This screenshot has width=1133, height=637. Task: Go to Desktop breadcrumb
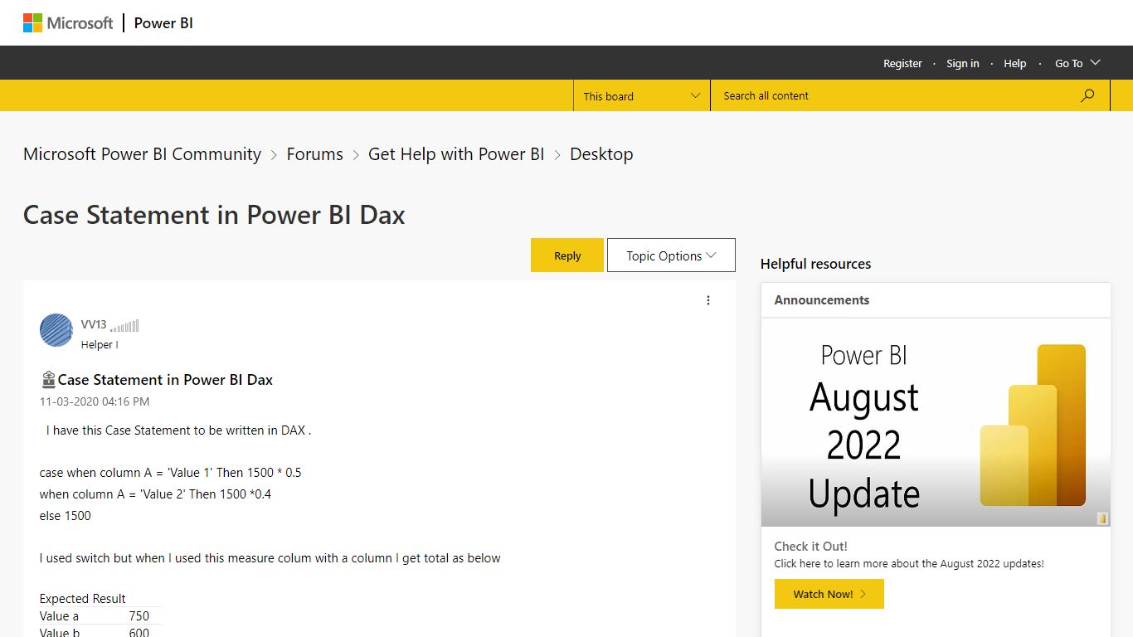(601, 154)
